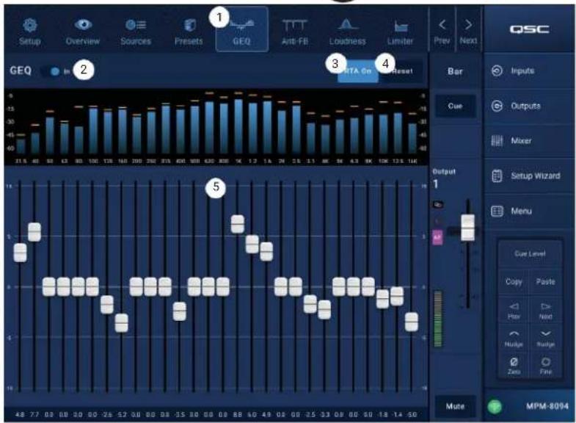Open the Limiter tab
This screenshot has width=576, height=423.
pos(400,32)
